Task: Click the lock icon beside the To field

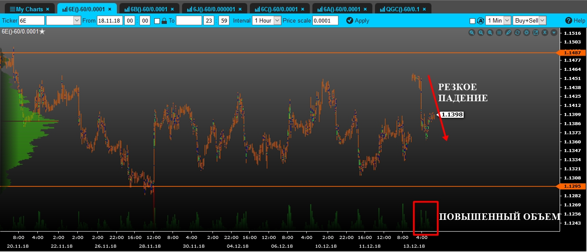Action: point(164,21)
